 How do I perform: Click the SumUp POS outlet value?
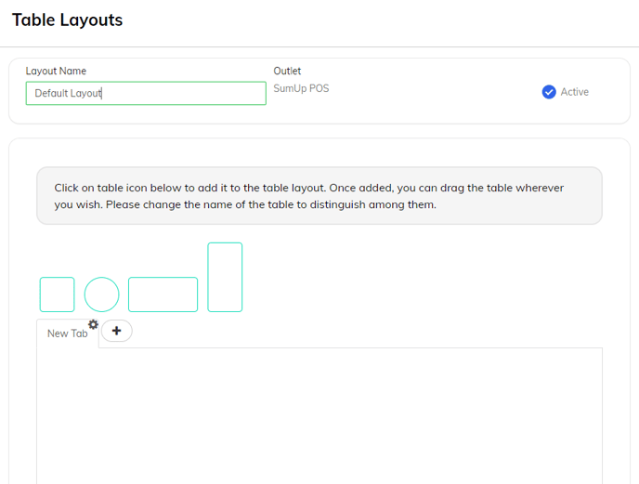tap(301, 88)
